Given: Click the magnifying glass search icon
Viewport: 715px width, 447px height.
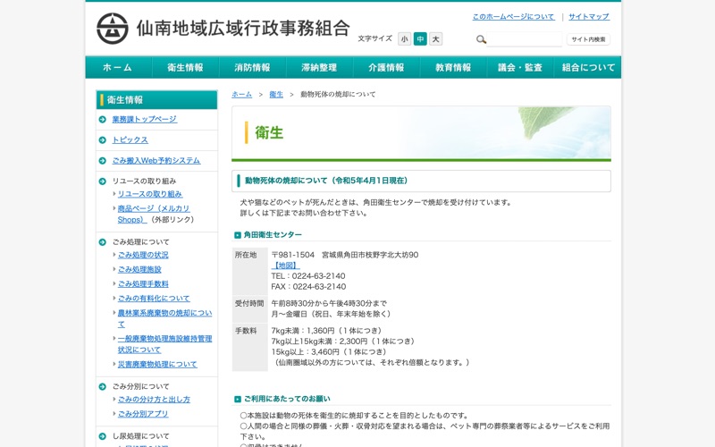Looking at the screenshot, I should [481, 39].
